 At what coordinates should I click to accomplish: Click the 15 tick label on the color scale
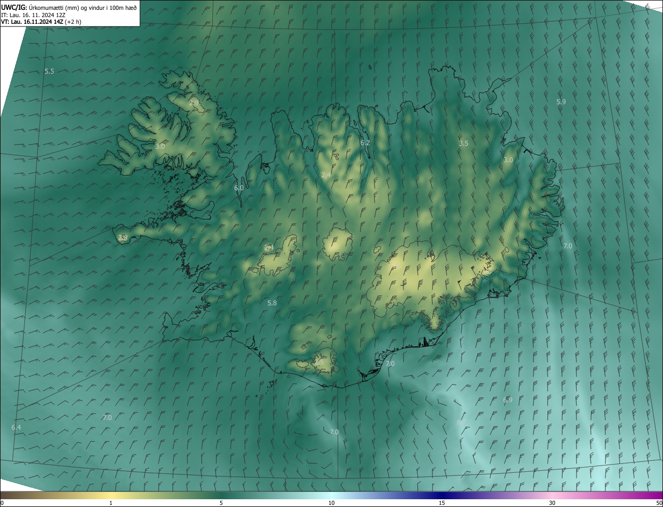point(442,503)
